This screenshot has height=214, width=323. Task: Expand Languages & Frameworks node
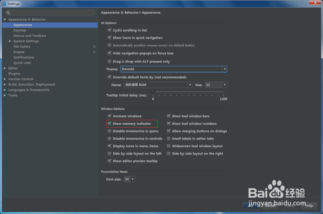tap(5, 90)
